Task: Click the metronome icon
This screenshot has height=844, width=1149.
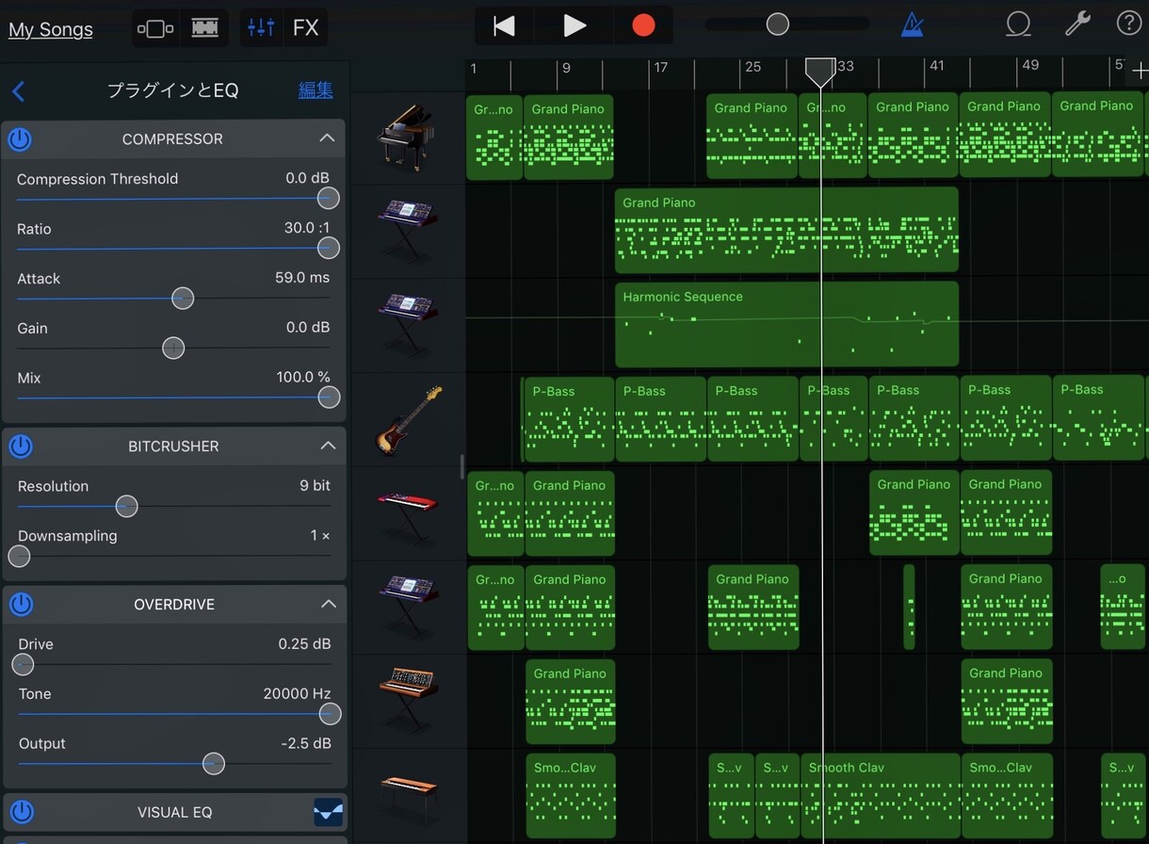Action: [912, 25]
